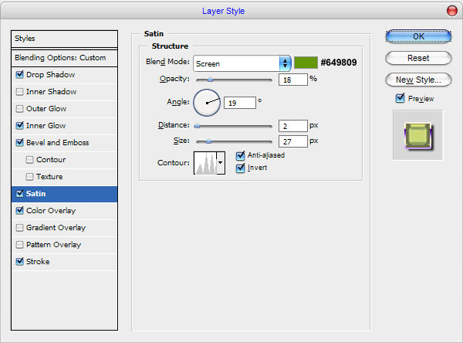Click the Reset button
The width and height of the screenshot is (463, 343).
tap(418, 58)
